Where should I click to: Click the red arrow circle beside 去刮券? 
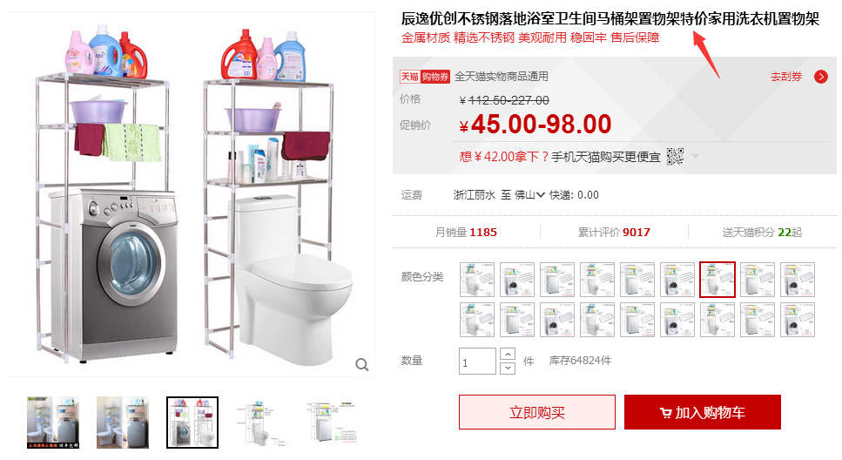point(820,77)
